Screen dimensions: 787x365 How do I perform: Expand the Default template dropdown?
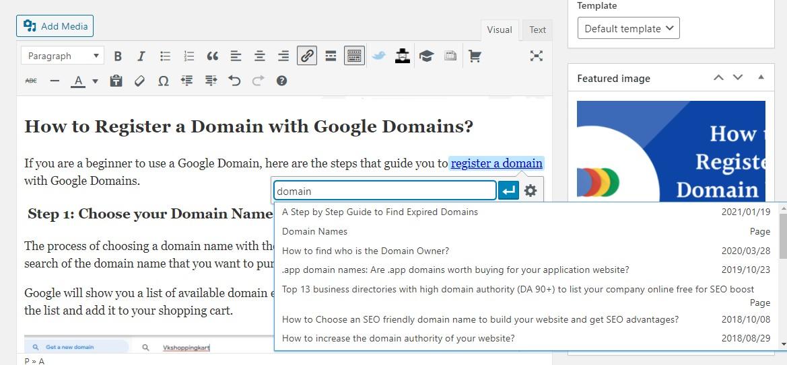(628, 28)
